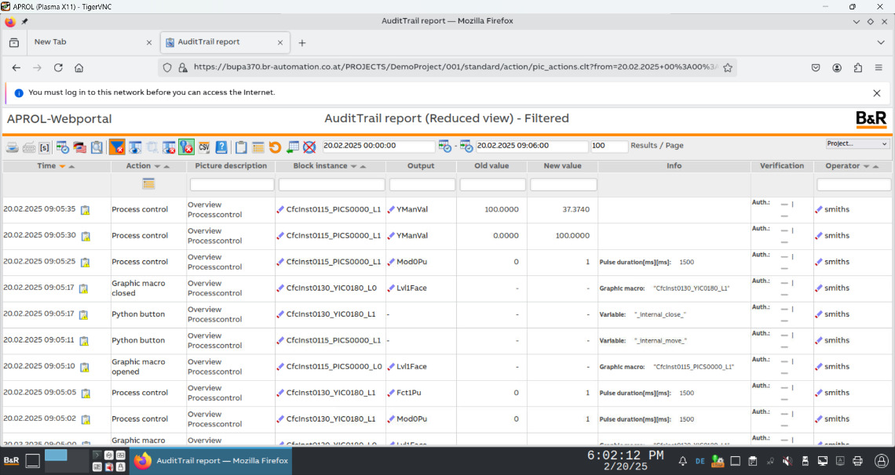Click the printer icon in the report toolbar

(x=13, y=147)
